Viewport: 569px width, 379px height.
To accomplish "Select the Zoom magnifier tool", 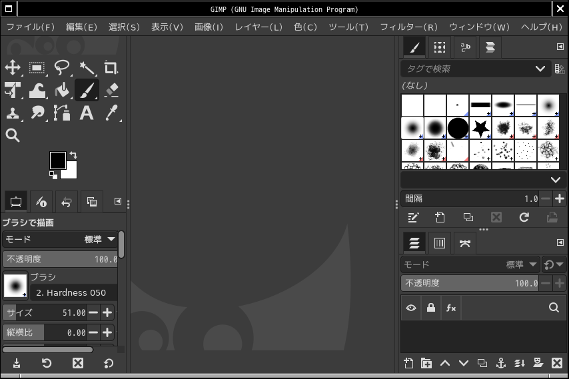I will click(x=13, y=135).
